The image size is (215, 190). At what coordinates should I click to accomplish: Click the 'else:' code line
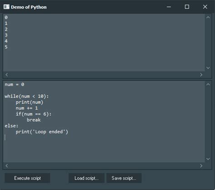tap(11, 126)
